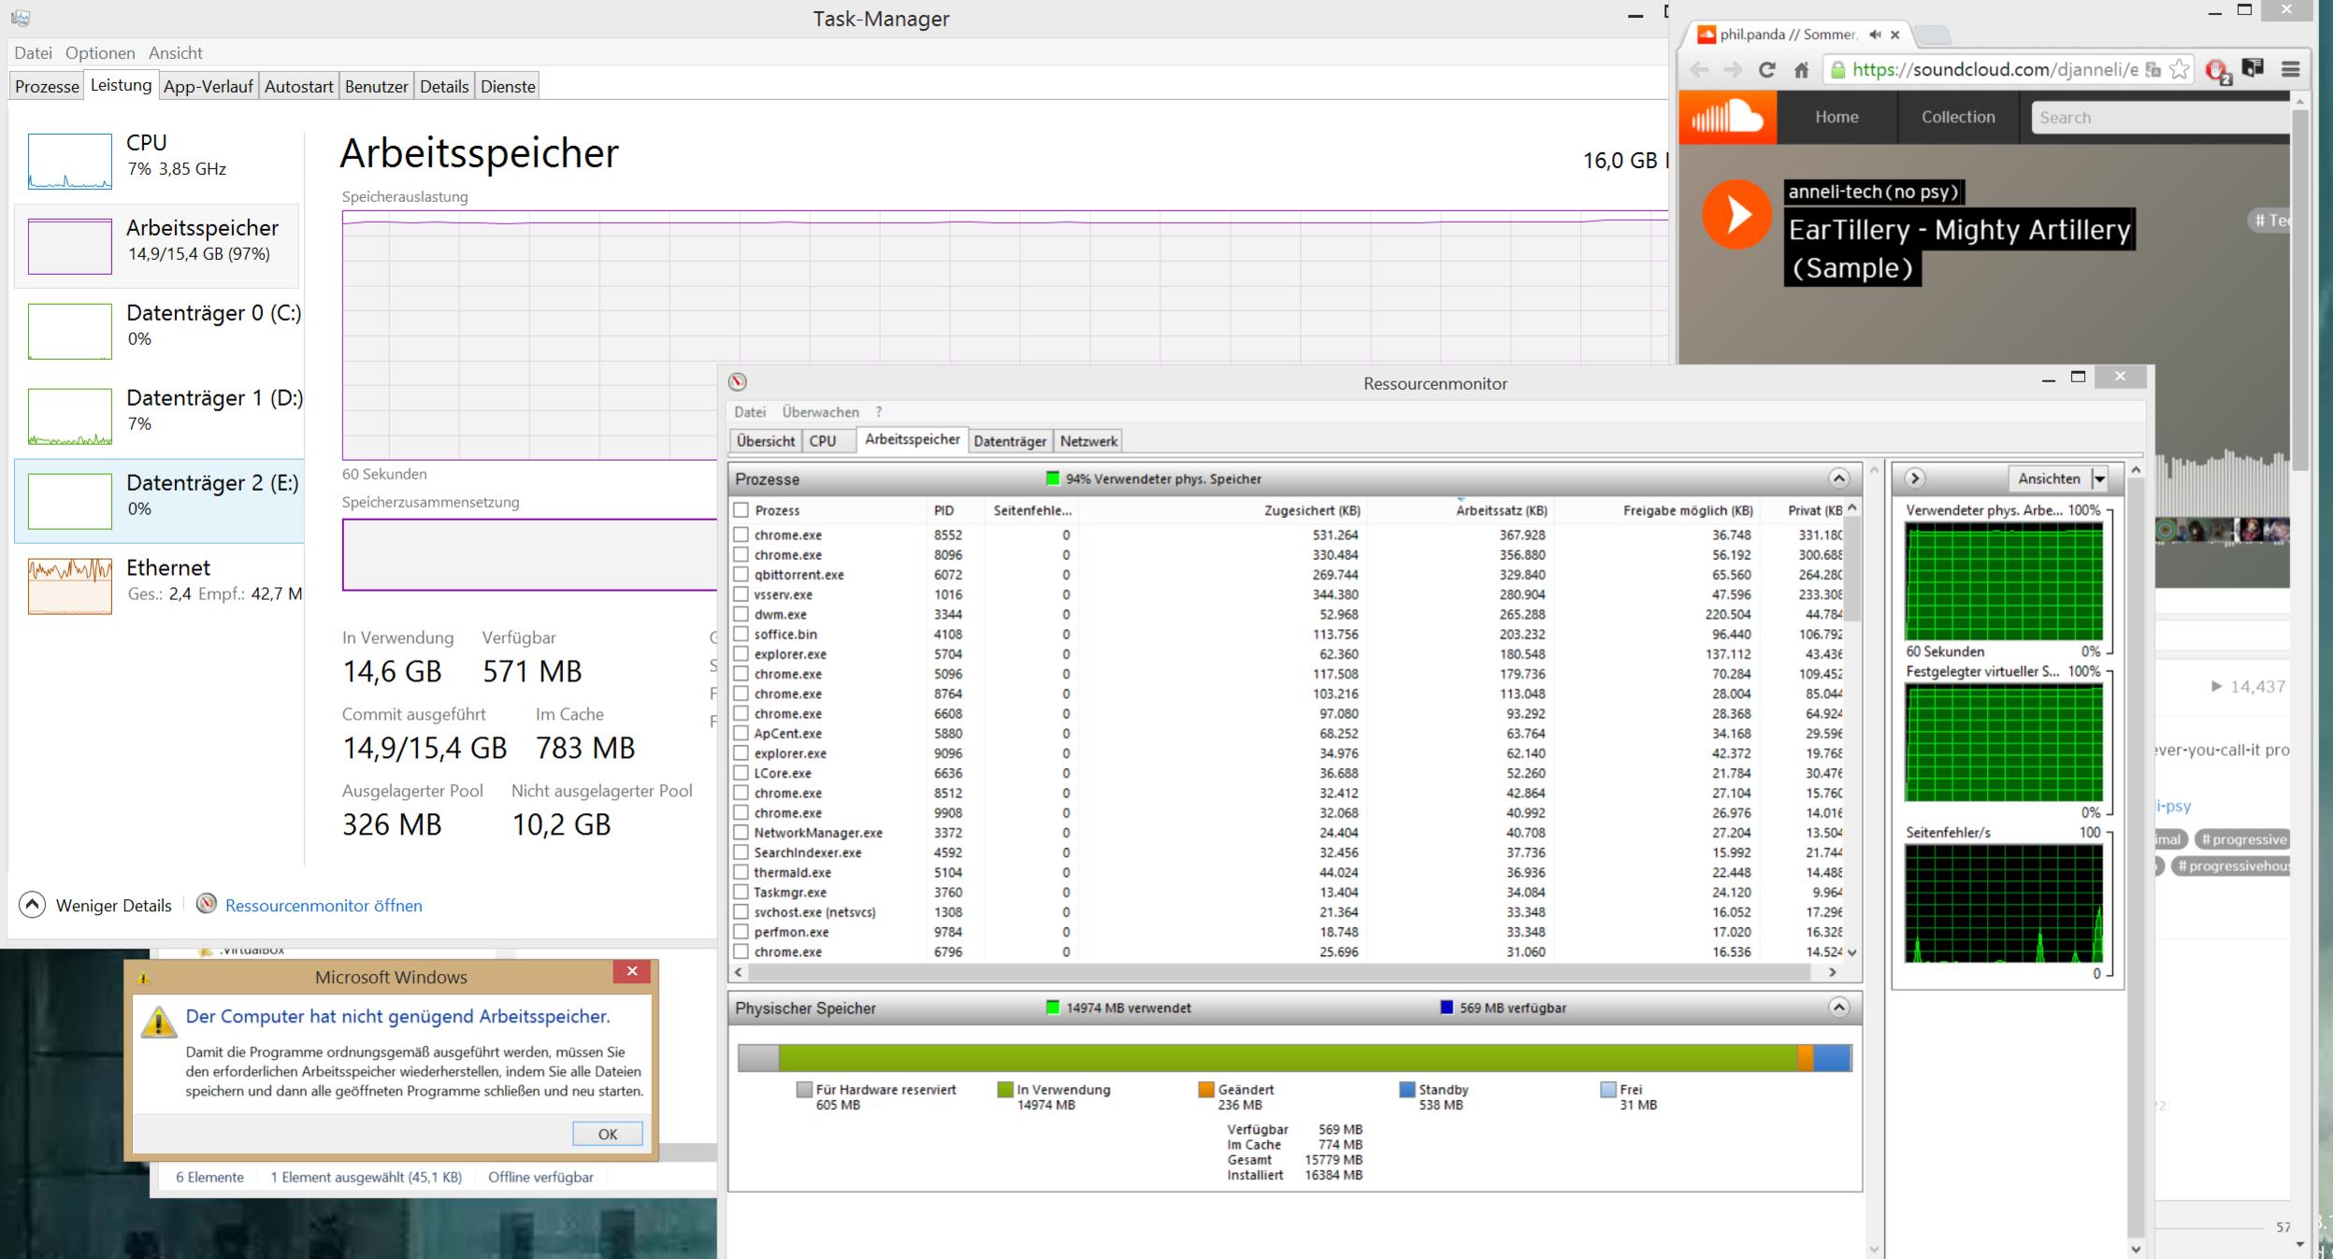Collapse the Prozesse section chevron

click(x=1838, y=479)
